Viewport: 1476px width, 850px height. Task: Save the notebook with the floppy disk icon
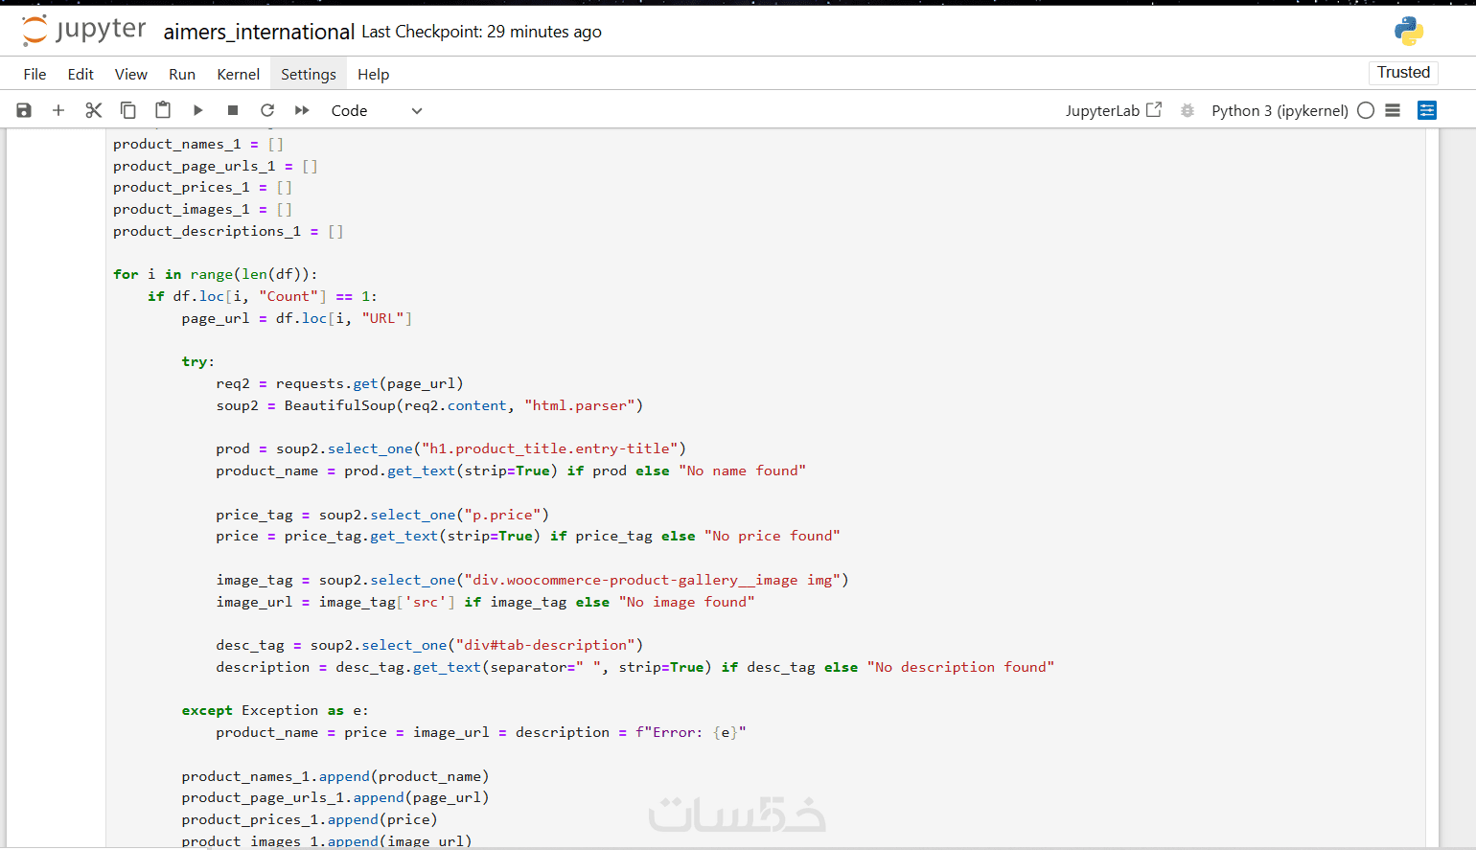click(x=24, y=110)
